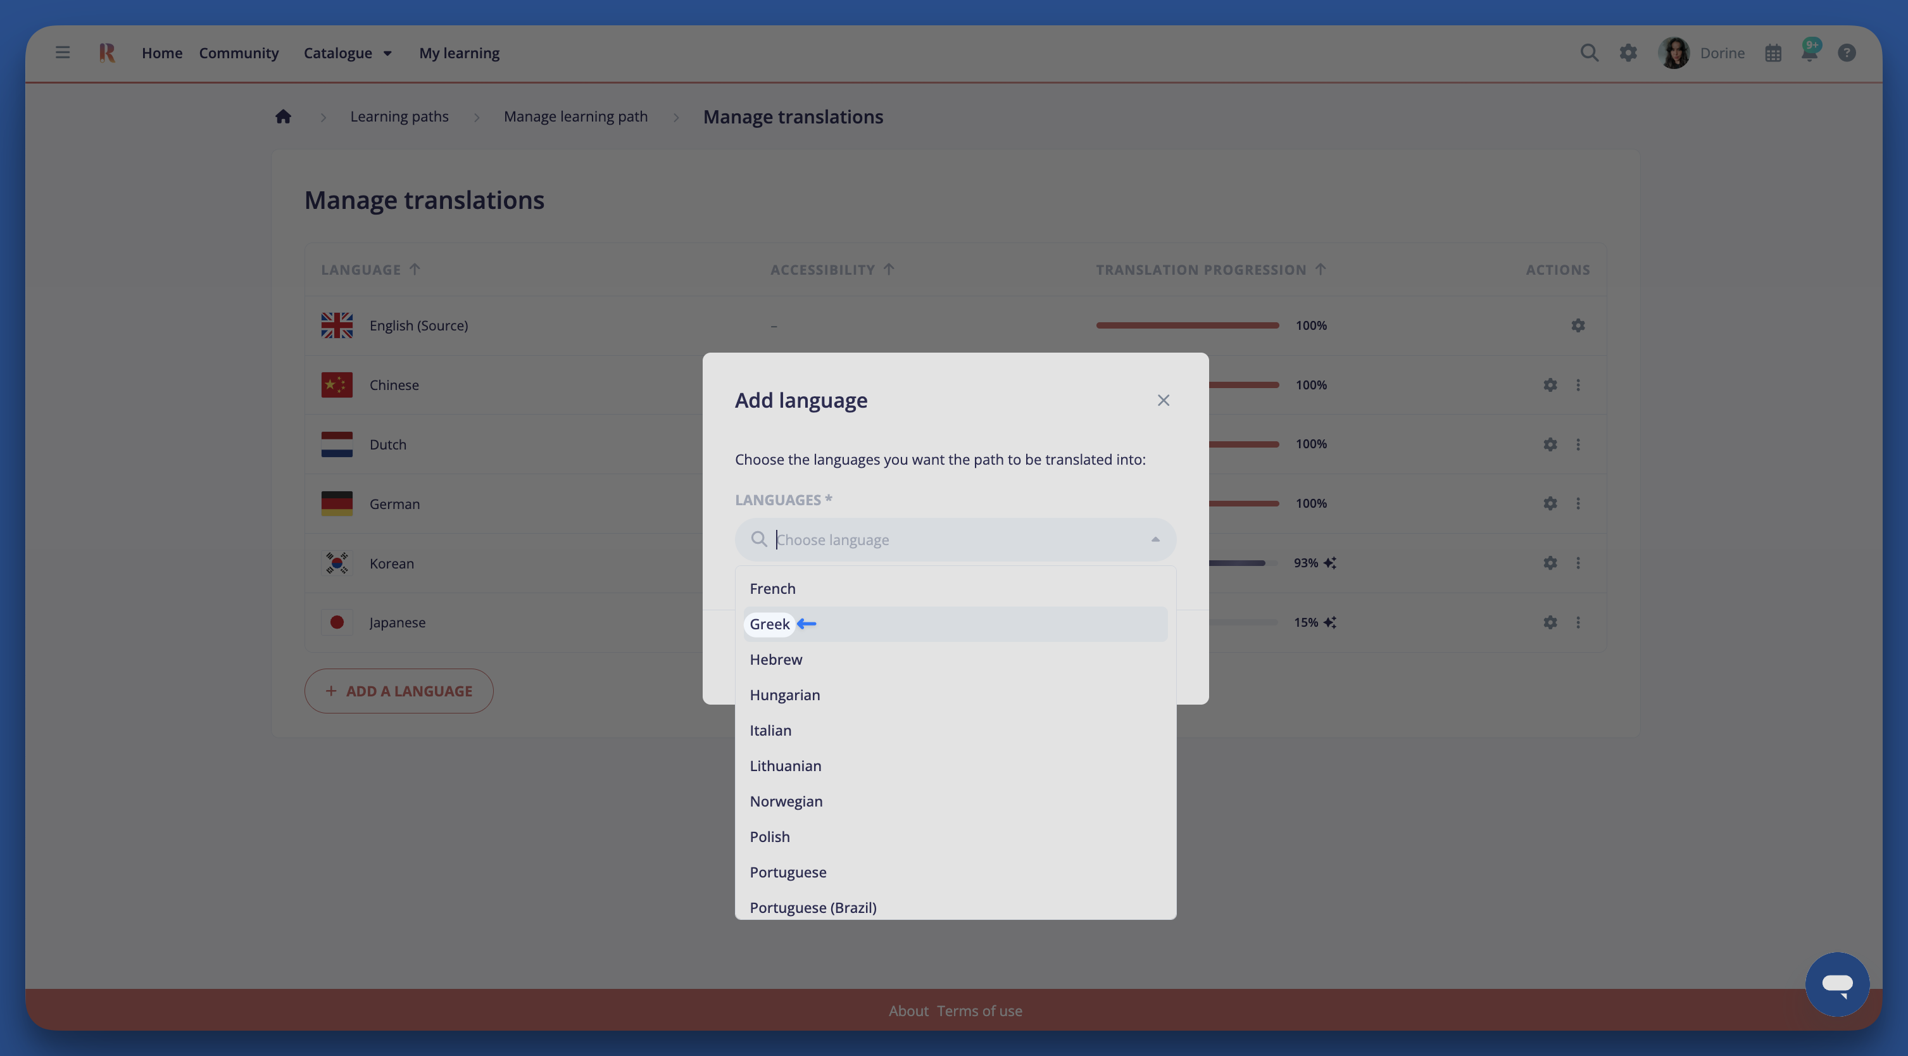Open the three-dot menu on the Japanese row
The width and height of the screenshot is (1908, 1056).
[1578, 622]
